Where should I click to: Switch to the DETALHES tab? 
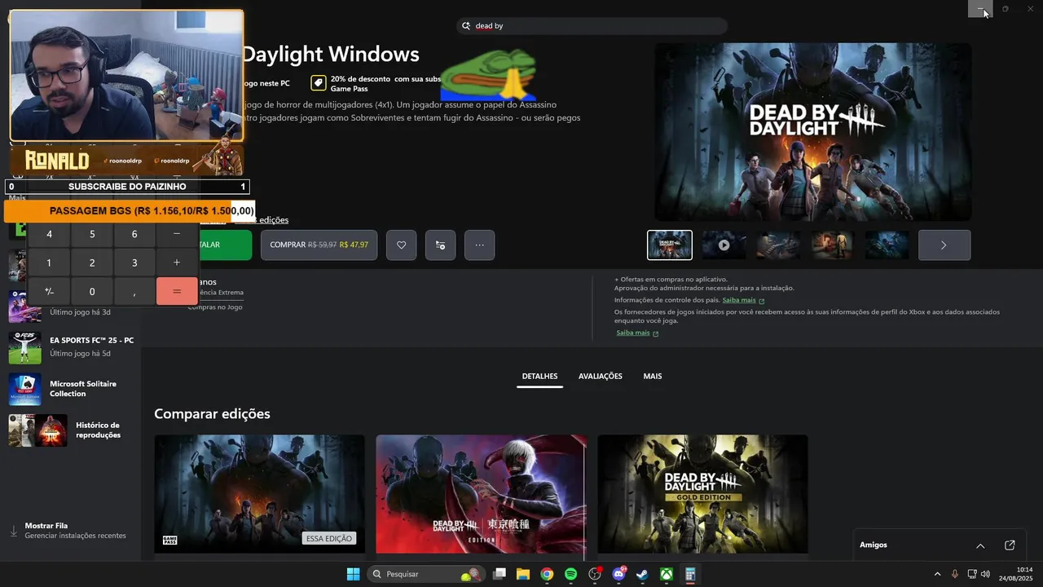click(539, 377)
